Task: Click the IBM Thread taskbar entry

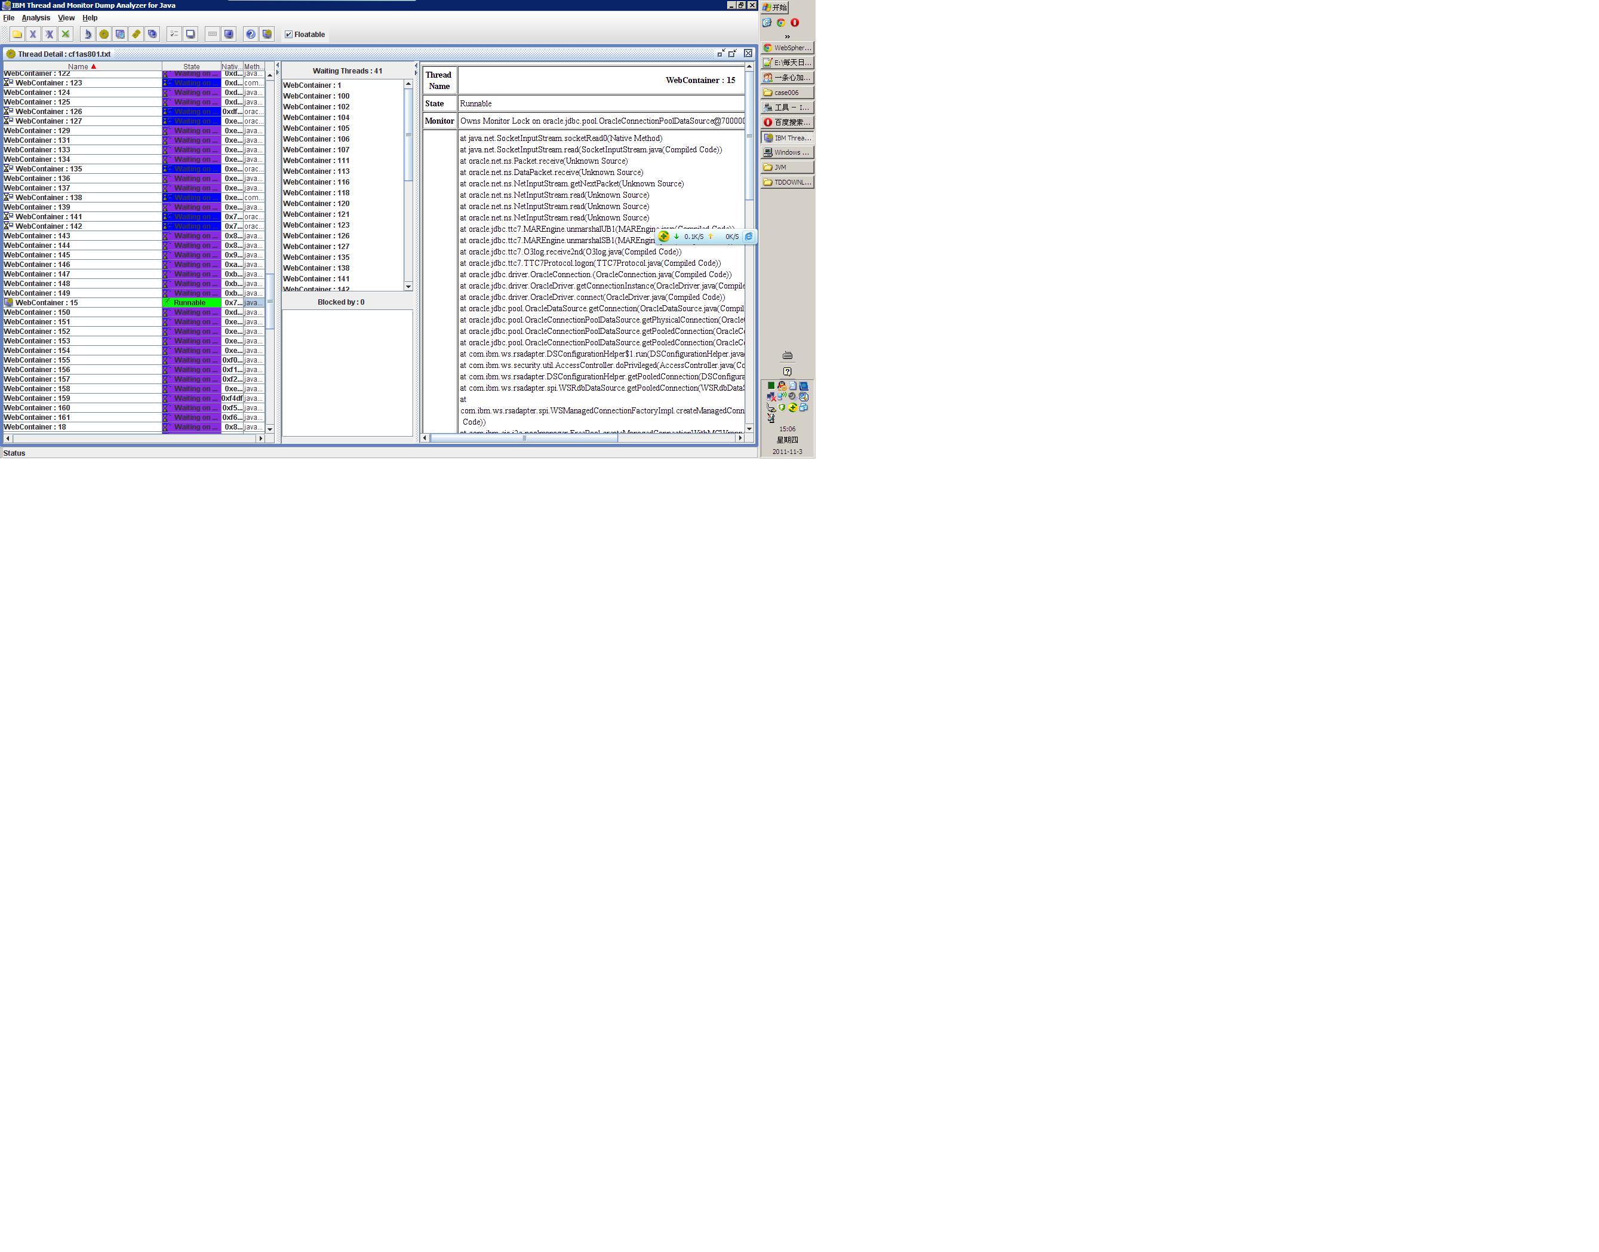Action: [787, 138]
